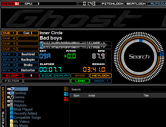Expand the Genres tree node

click(x=8, y=97)
